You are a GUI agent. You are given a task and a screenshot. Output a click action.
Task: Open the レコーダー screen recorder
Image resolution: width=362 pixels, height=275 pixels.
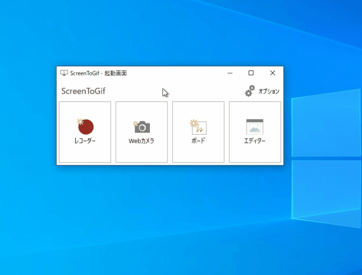pos(85,132)
